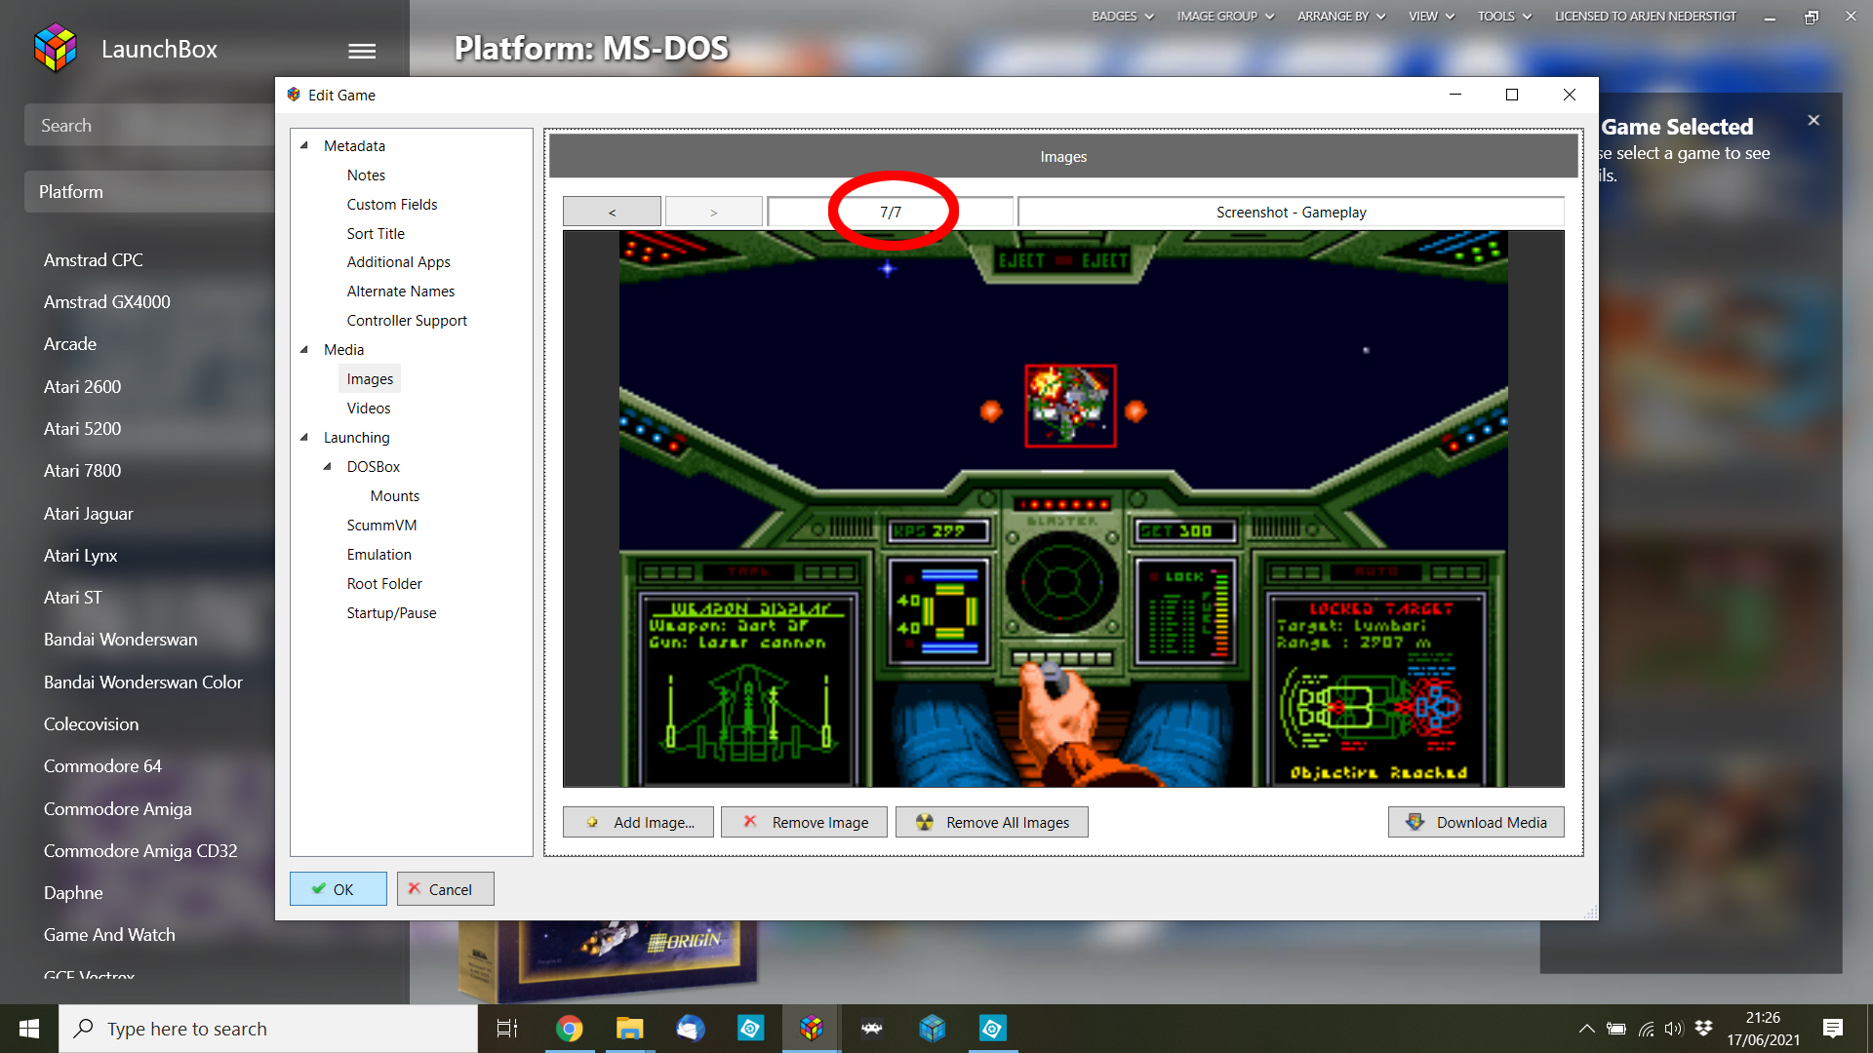Click the Remove Image button
The width and height of the screenshot is (1873, 1053).
pyautogui.click(x=804, y=822)
